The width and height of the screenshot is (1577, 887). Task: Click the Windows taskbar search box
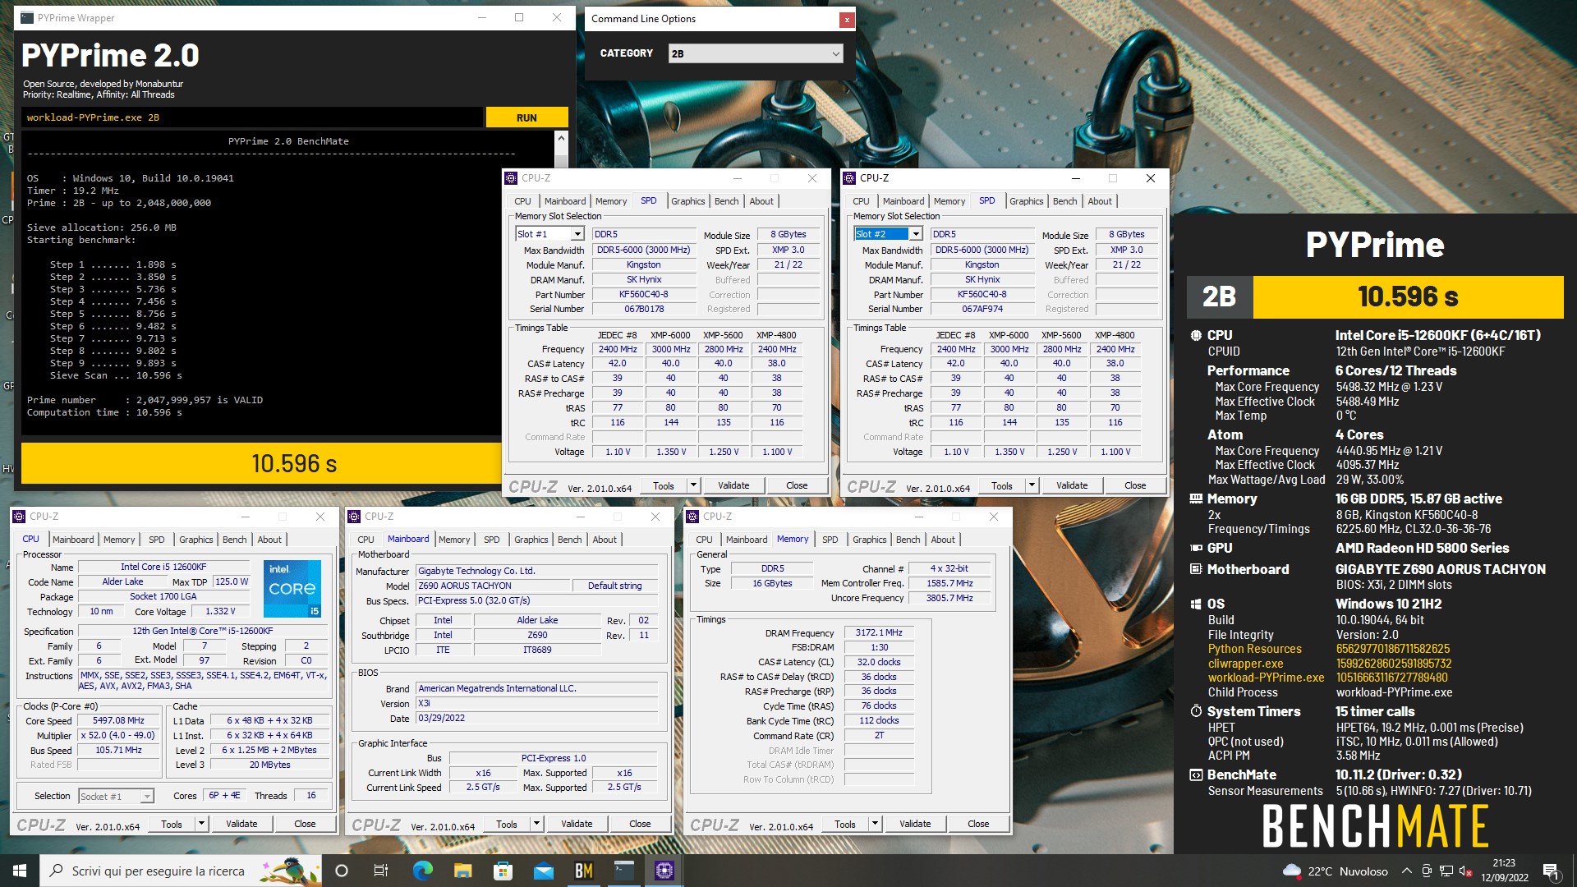pos(181,871)
